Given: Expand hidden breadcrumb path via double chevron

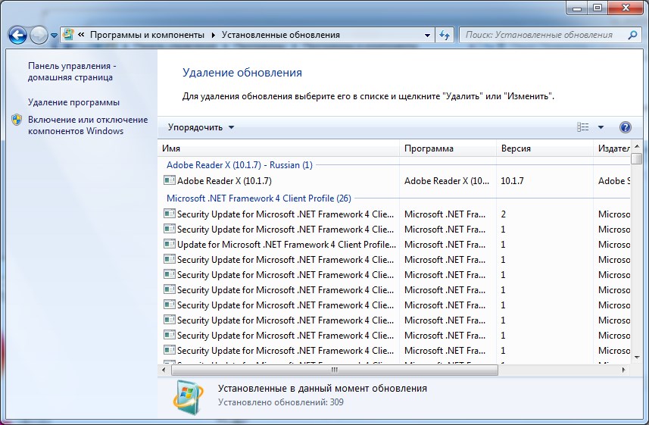Looking at the screenshot, I should (x=81, y=35).
